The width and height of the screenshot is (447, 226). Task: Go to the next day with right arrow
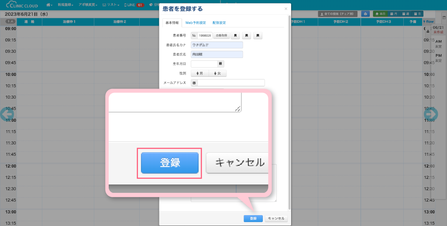(431, 114)
